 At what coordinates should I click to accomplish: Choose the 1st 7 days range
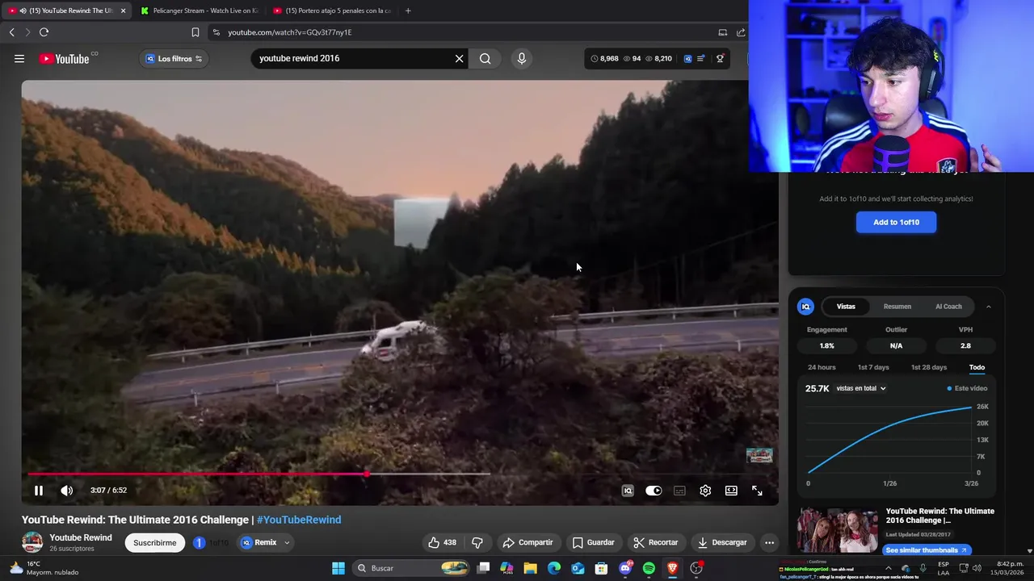point(873,367)
